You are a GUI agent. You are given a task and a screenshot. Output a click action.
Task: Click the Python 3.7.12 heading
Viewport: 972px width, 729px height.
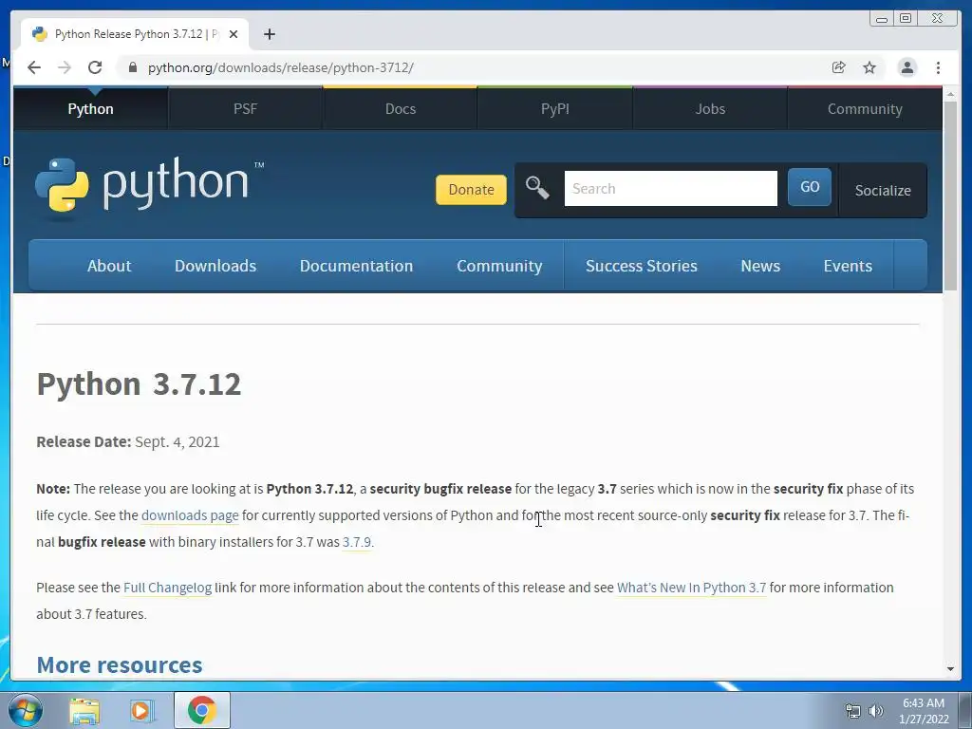[139, 383]
